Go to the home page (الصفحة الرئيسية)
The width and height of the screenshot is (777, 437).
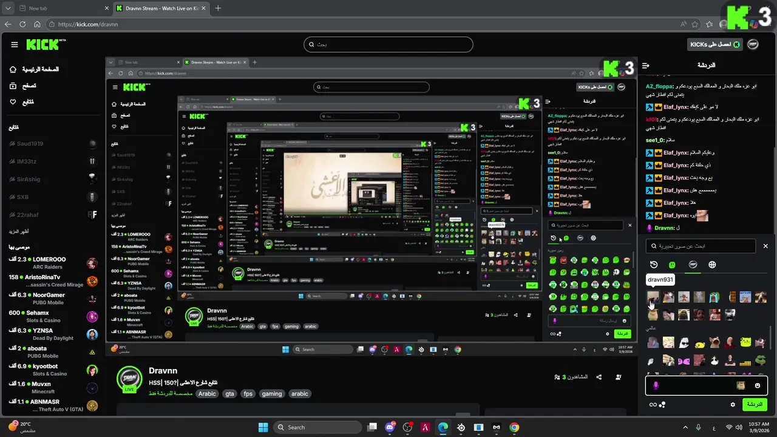pos(34,69)
